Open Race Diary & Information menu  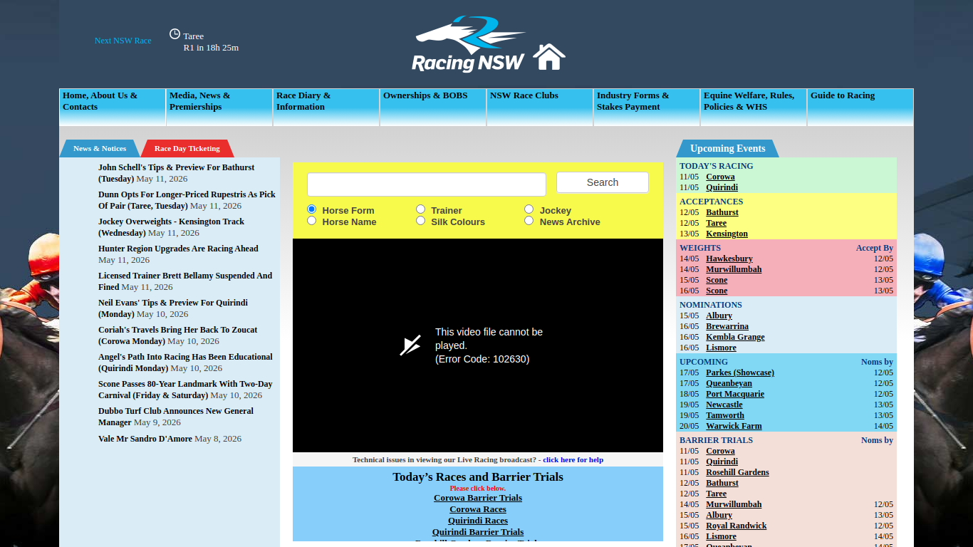pos(326,108)
